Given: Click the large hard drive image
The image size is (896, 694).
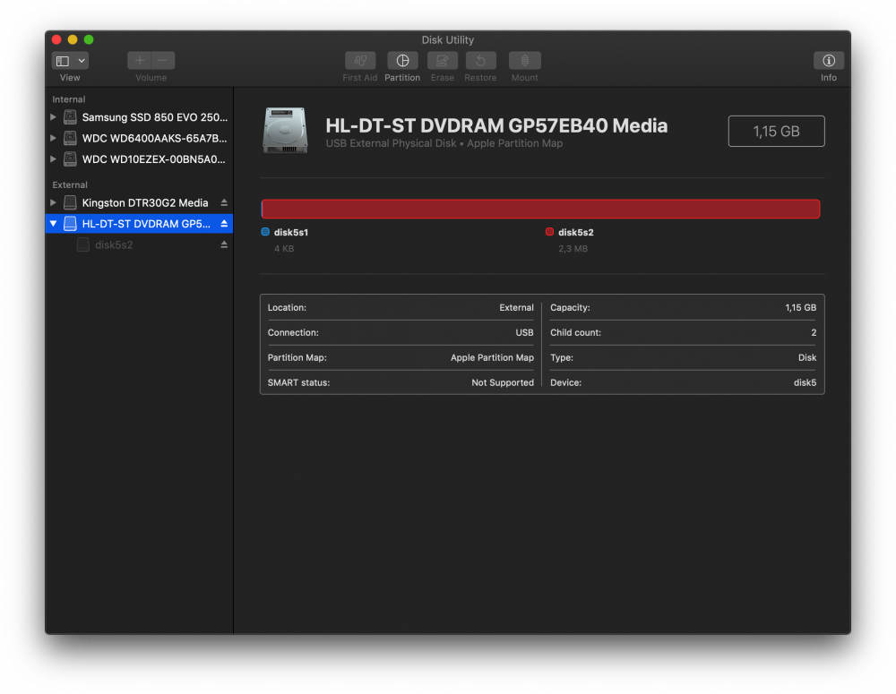Looking at the screenshot, I should (x=285, y=131).
